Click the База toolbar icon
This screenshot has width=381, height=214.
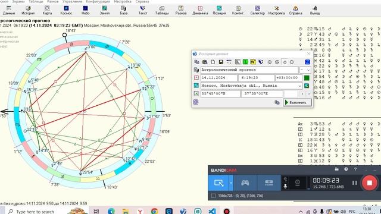tap(123, 11)
